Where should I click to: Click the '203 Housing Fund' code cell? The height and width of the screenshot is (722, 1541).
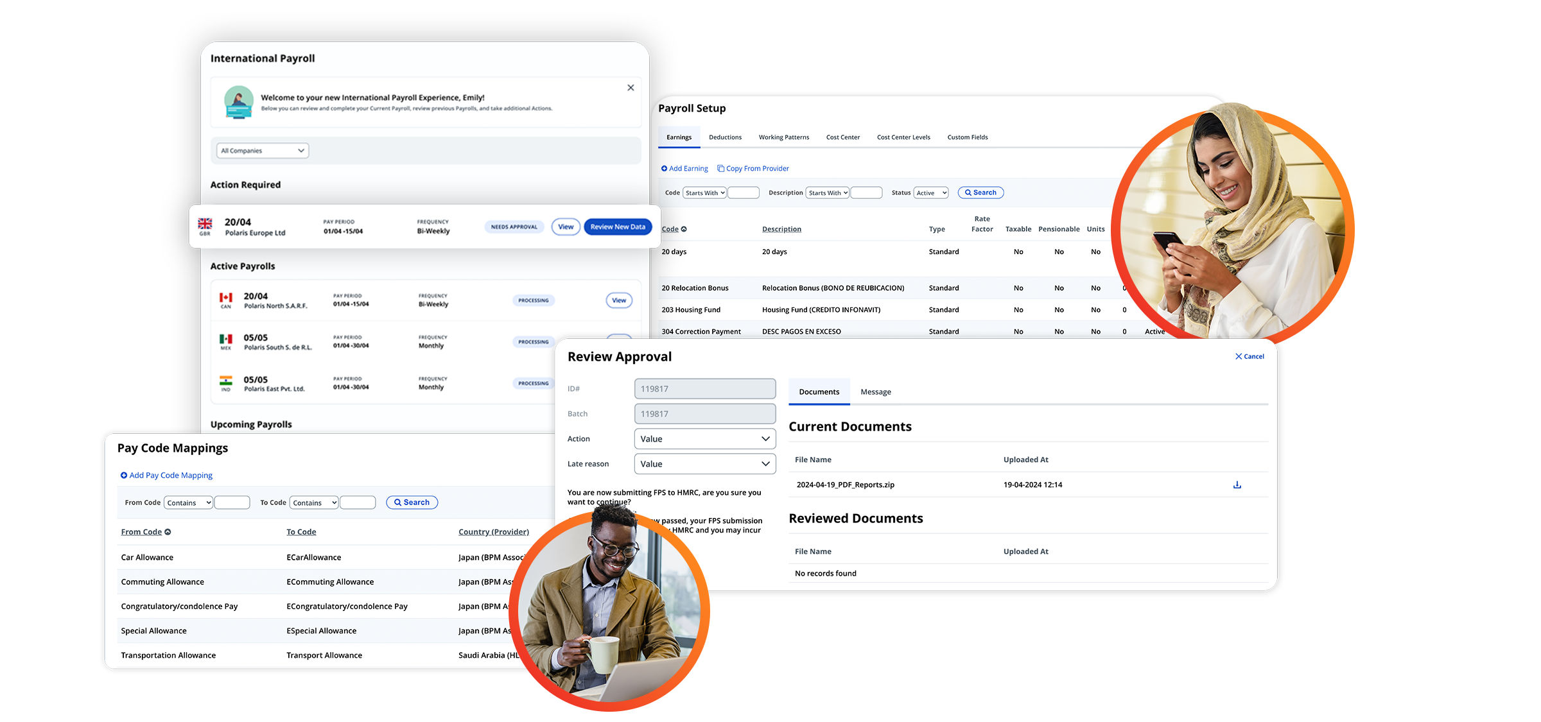[691, 310]
